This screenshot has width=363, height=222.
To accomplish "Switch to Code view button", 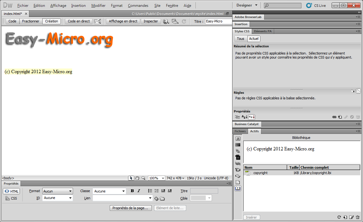I will (x=12, y=21).
